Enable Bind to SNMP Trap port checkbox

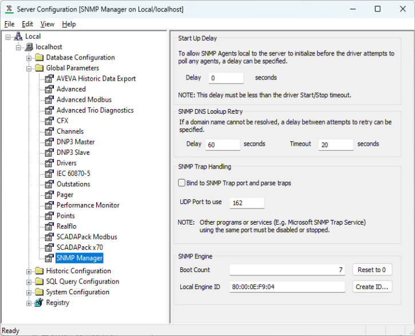click(x=181, y=183)
